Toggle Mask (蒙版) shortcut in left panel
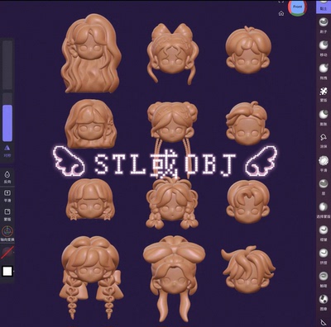This screenshot has width=331, height=327. coord(7,214)
